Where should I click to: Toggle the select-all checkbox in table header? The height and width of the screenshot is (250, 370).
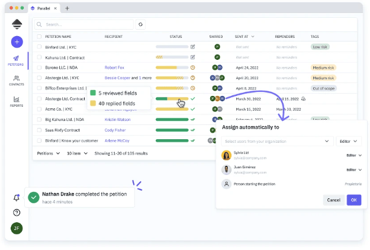coord(40,37)
